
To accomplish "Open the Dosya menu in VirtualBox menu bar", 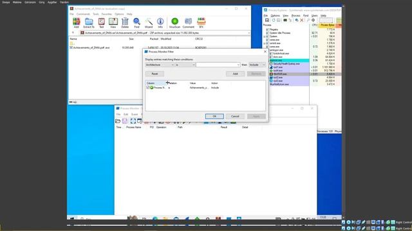I will tap(6, 2).
